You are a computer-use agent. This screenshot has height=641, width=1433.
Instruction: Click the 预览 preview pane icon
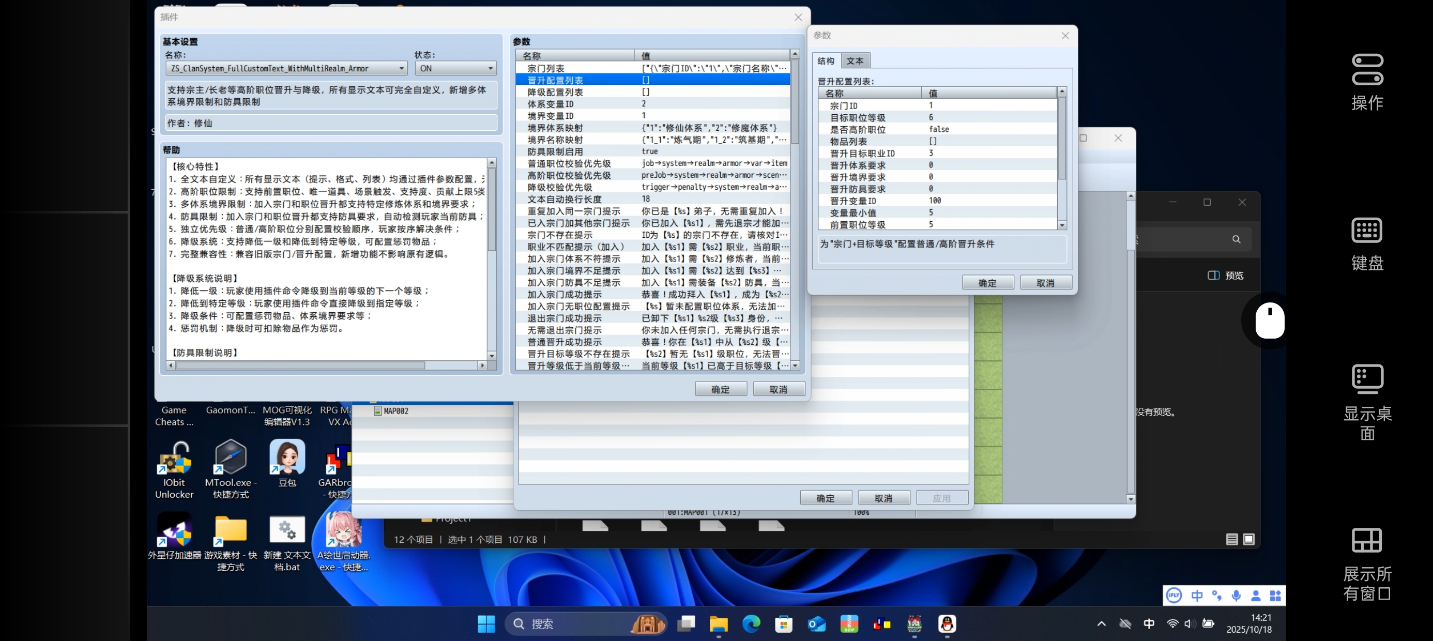coord(1225,276)
